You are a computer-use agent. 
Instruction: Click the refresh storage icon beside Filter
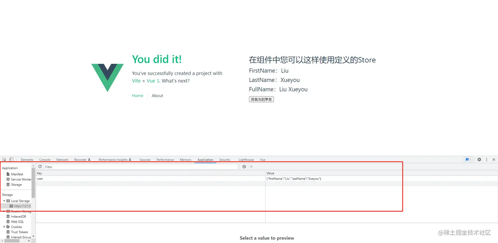[40, 167]
